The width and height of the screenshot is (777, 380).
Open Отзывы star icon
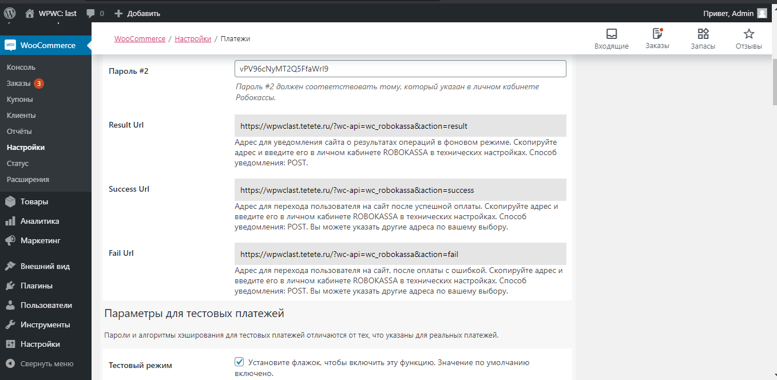point(749,34)
